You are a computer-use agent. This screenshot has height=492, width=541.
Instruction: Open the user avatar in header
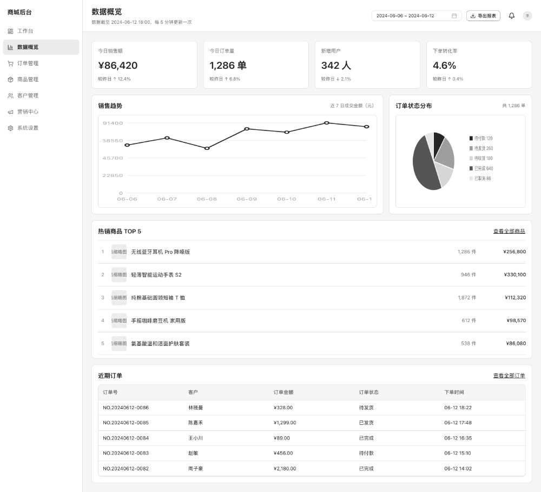click(527, 16)
